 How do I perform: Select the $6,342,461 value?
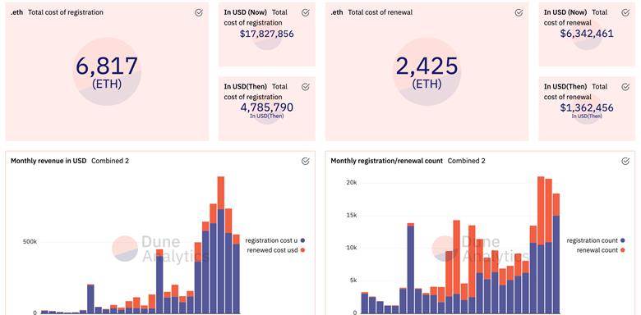pyautogui.click(x=587, y=34)
